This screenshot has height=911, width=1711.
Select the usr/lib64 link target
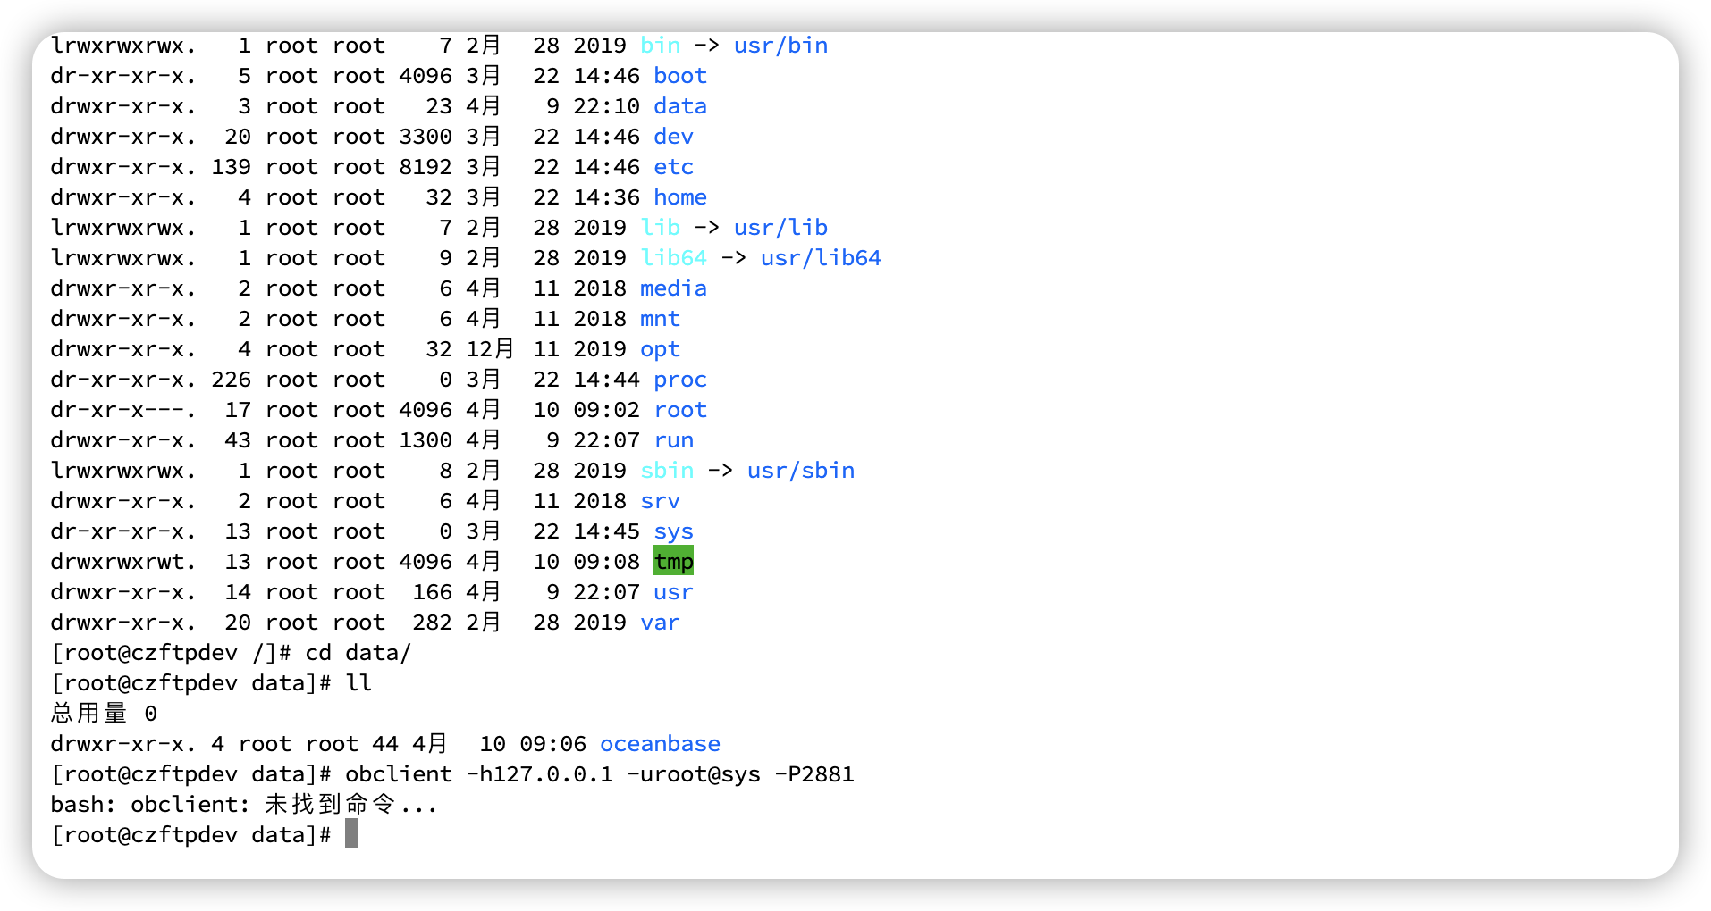[821, 258]
